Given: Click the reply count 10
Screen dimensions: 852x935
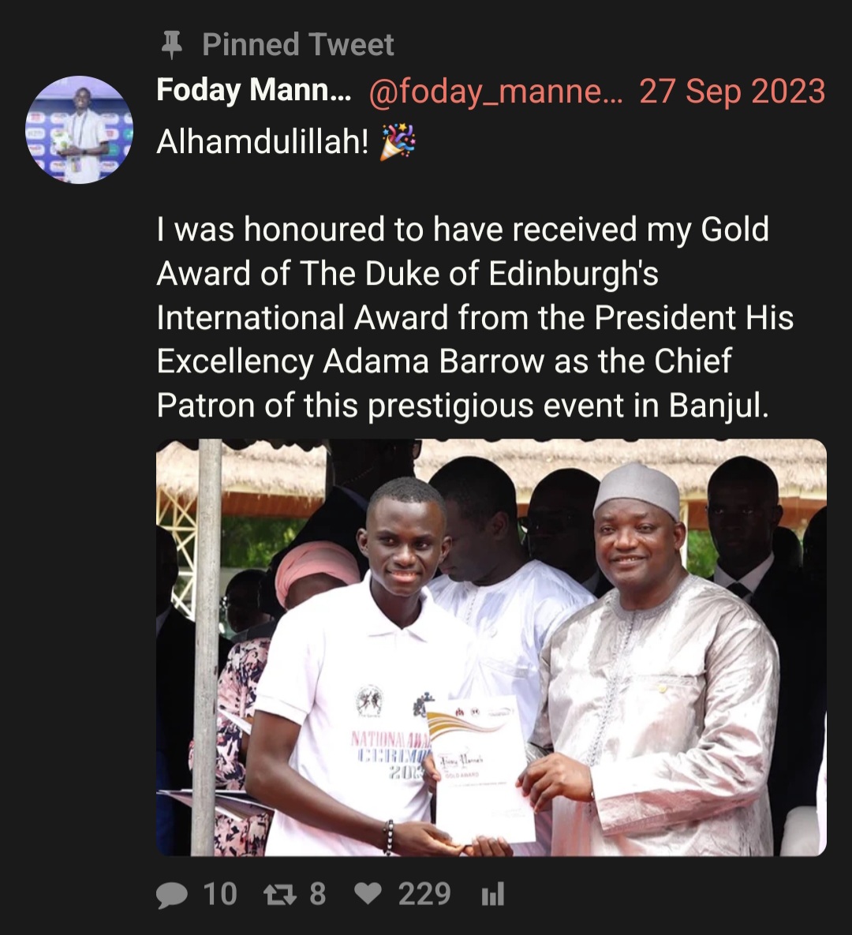Looking at the screenshot, I should click(220, 895).
